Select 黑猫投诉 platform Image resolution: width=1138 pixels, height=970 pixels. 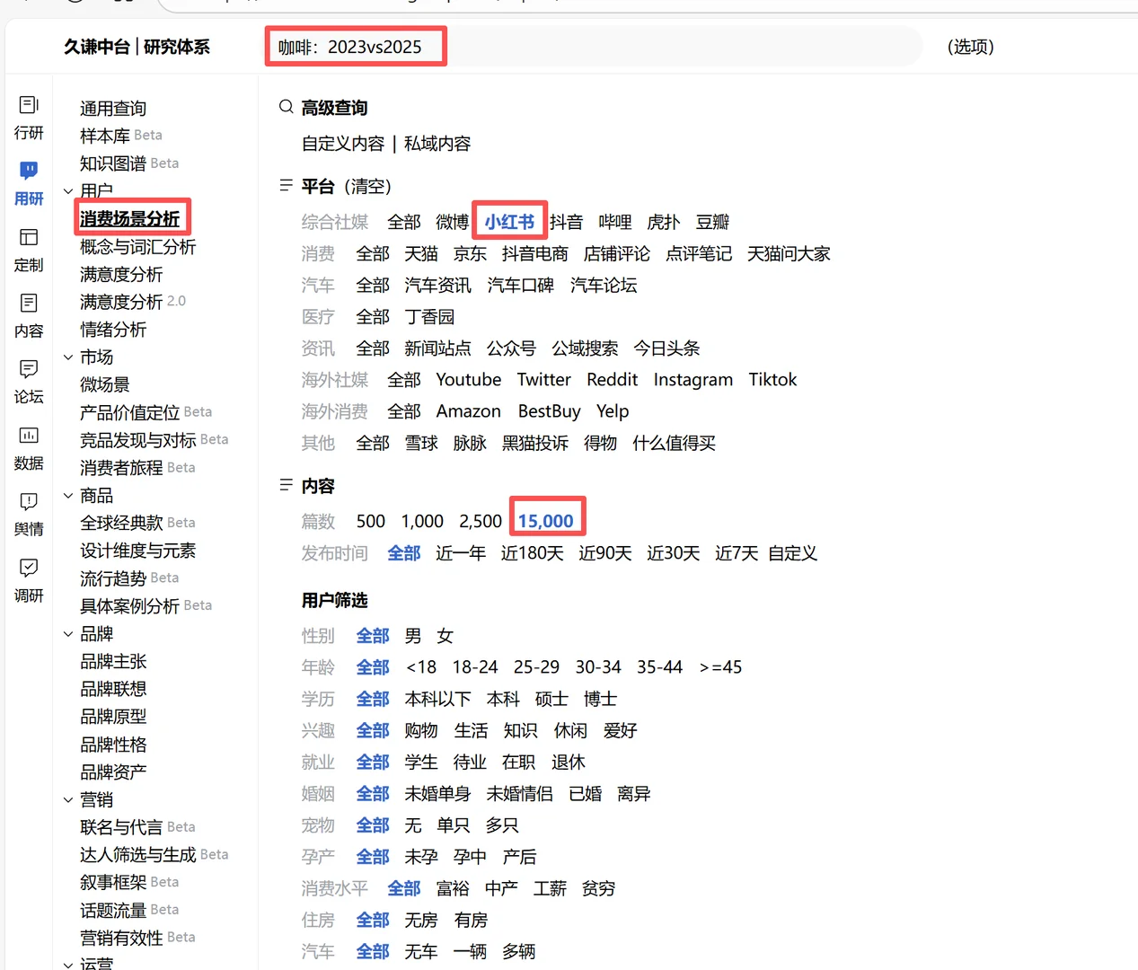click(x=535, y=443)
